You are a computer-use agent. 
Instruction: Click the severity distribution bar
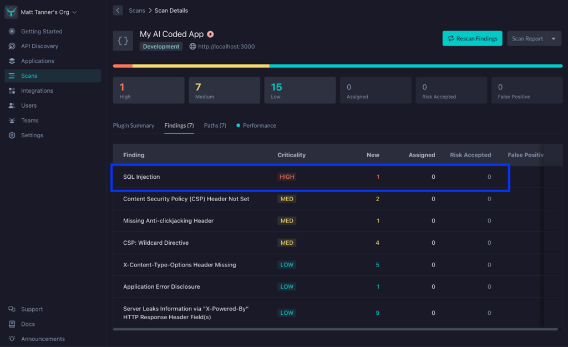338,66
